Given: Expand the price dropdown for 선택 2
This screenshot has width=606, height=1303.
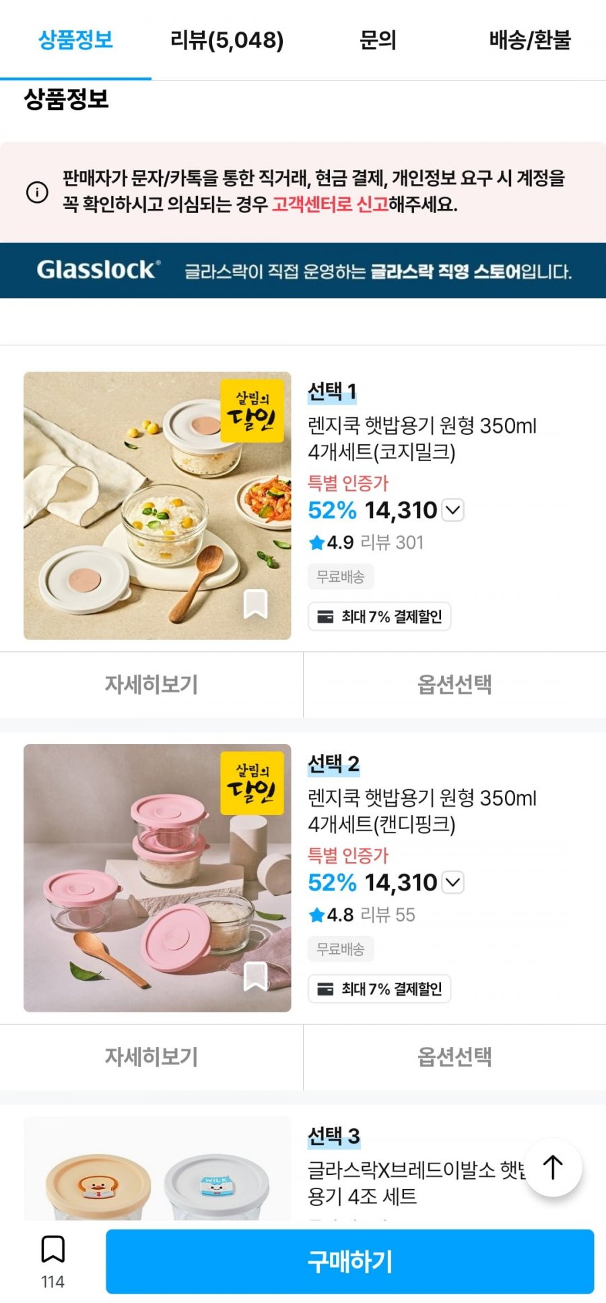Looking at the screenshot, I should click(x=453, y=882).
